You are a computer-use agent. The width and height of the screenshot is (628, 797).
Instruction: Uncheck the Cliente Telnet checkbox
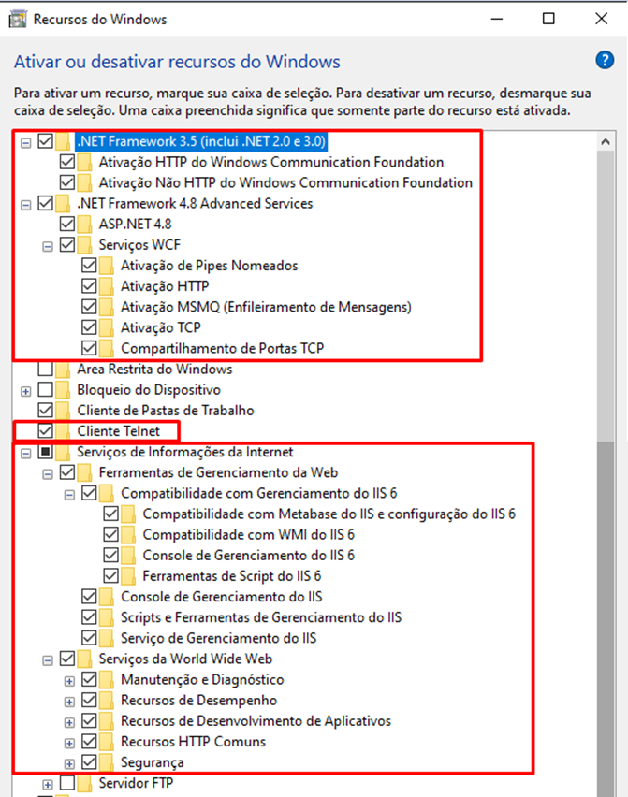[x=45, y=430]
